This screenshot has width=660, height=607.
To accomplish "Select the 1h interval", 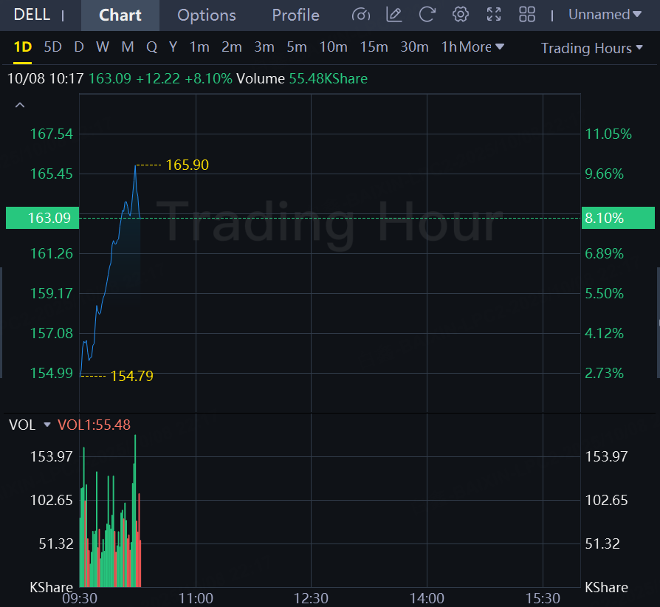I will click(x=449, y=47).
